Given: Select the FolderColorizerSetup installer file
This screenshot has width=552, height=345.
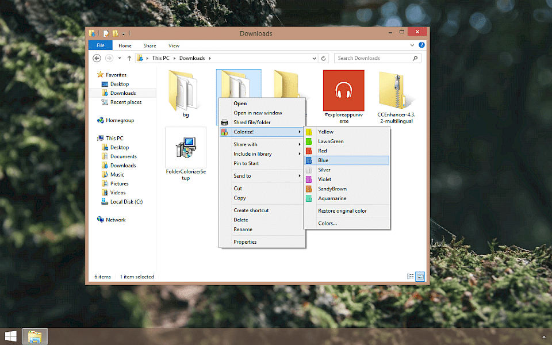Looking at the screenshot, I should (x=186, y=154).
